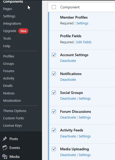The image size is (115, 160).
Task: Uncheck the Notifications checkbox
Action: 54,74
